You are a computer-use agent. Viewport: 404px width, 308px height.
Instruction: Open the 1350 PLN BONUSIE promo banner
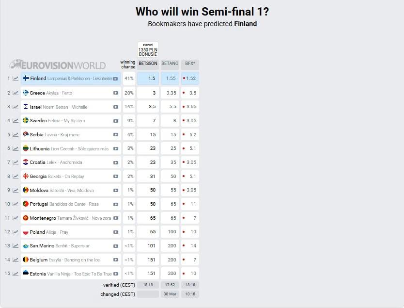pyautogui.click(x=148, y=49)
